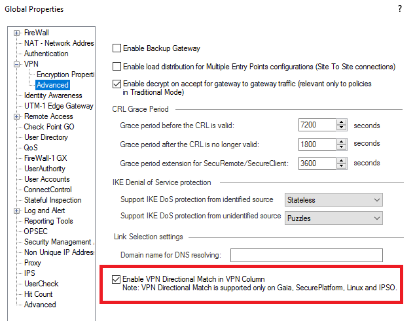The image size is (415, 321).
Task: Decrease grace period after CRL expires
Action: [342, 147]
